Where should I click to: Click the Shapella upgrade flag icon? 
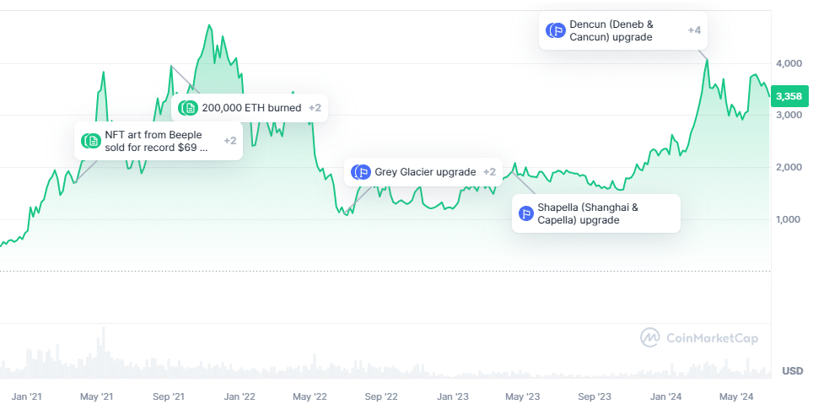pyautogui.click(x=526, y=213)
